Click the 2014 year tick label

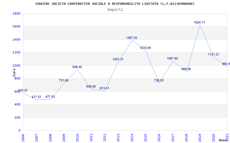tap(132, 138)
